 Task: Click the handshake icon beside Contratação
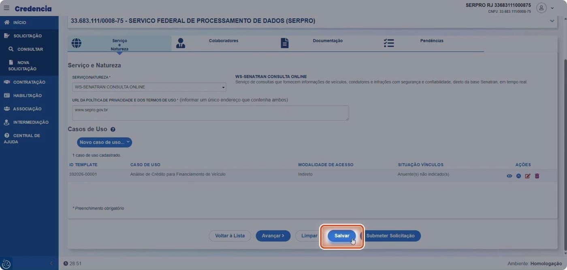click(7, 82)
